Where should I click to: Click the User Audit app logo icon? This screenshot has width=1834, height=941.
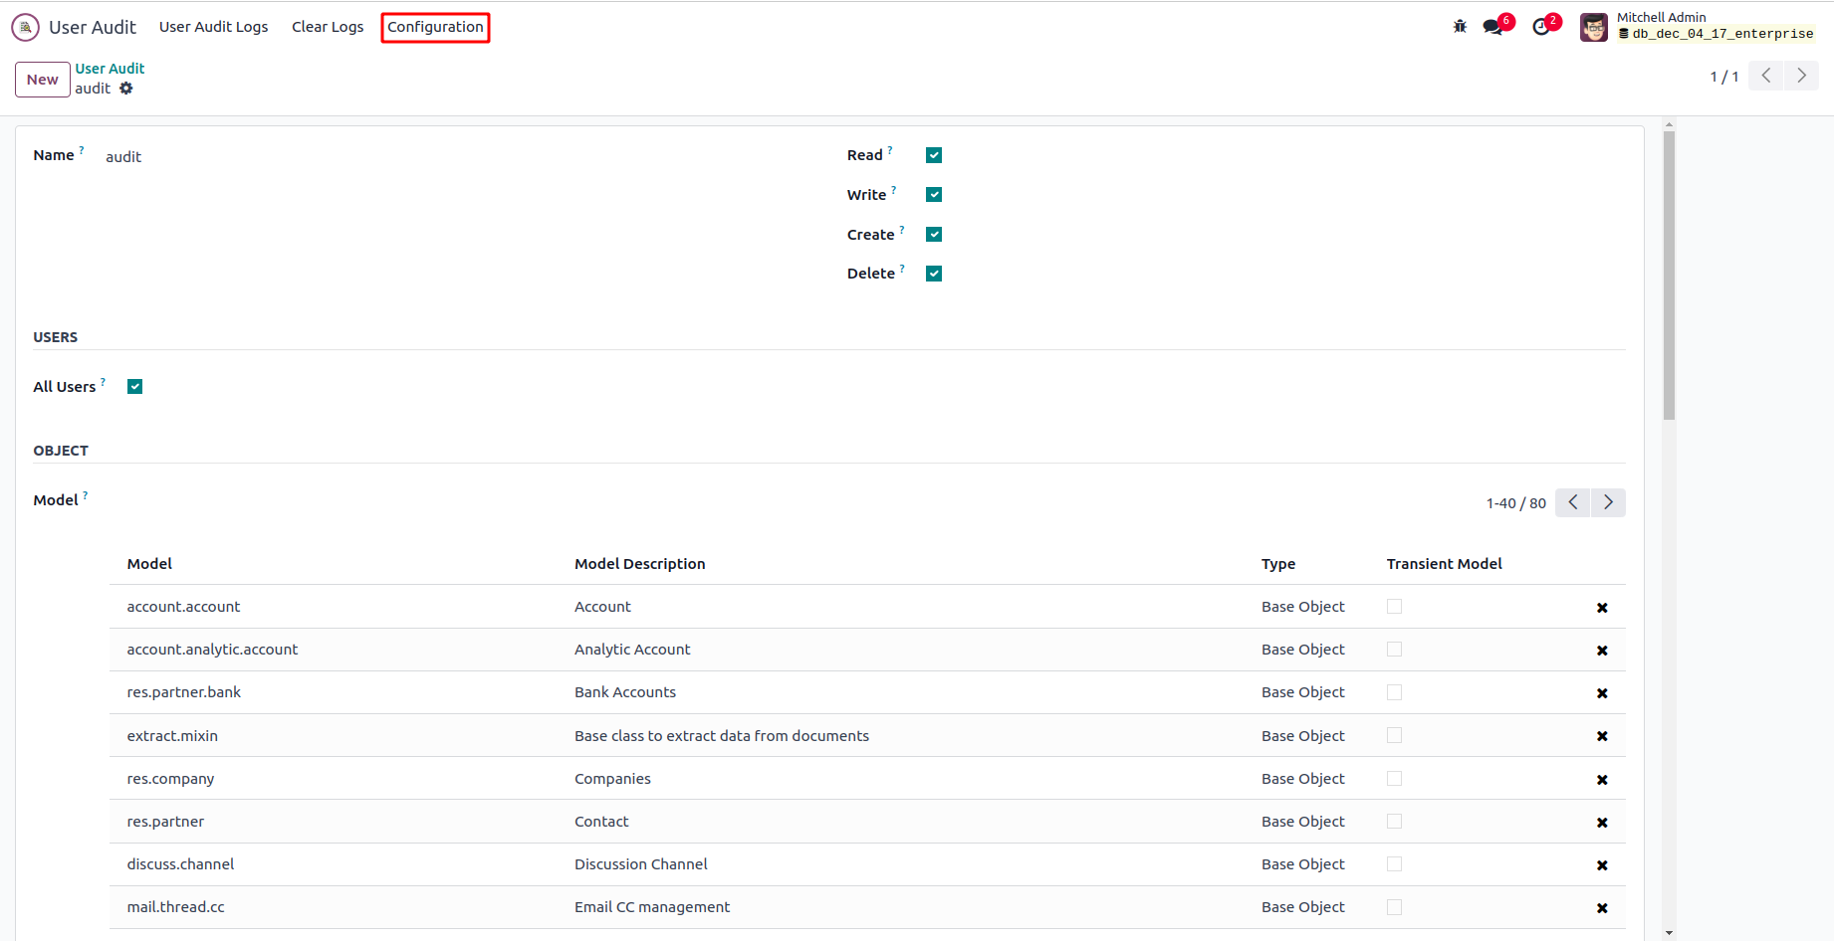25,27
